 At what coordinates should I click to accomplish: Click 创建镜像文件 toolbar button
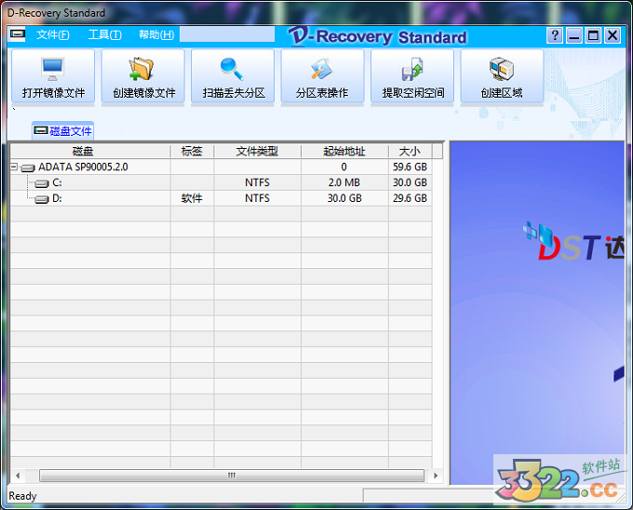[x=143, y=76]
